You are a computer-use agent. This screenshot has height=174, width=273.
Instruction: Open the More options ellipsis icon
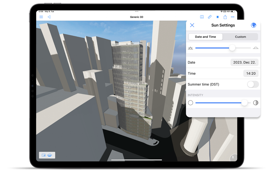click(233, 17)
